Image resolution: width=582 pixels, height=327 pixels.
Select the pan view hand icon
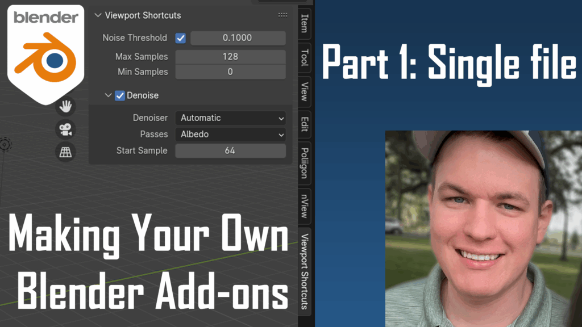(66, 106)
